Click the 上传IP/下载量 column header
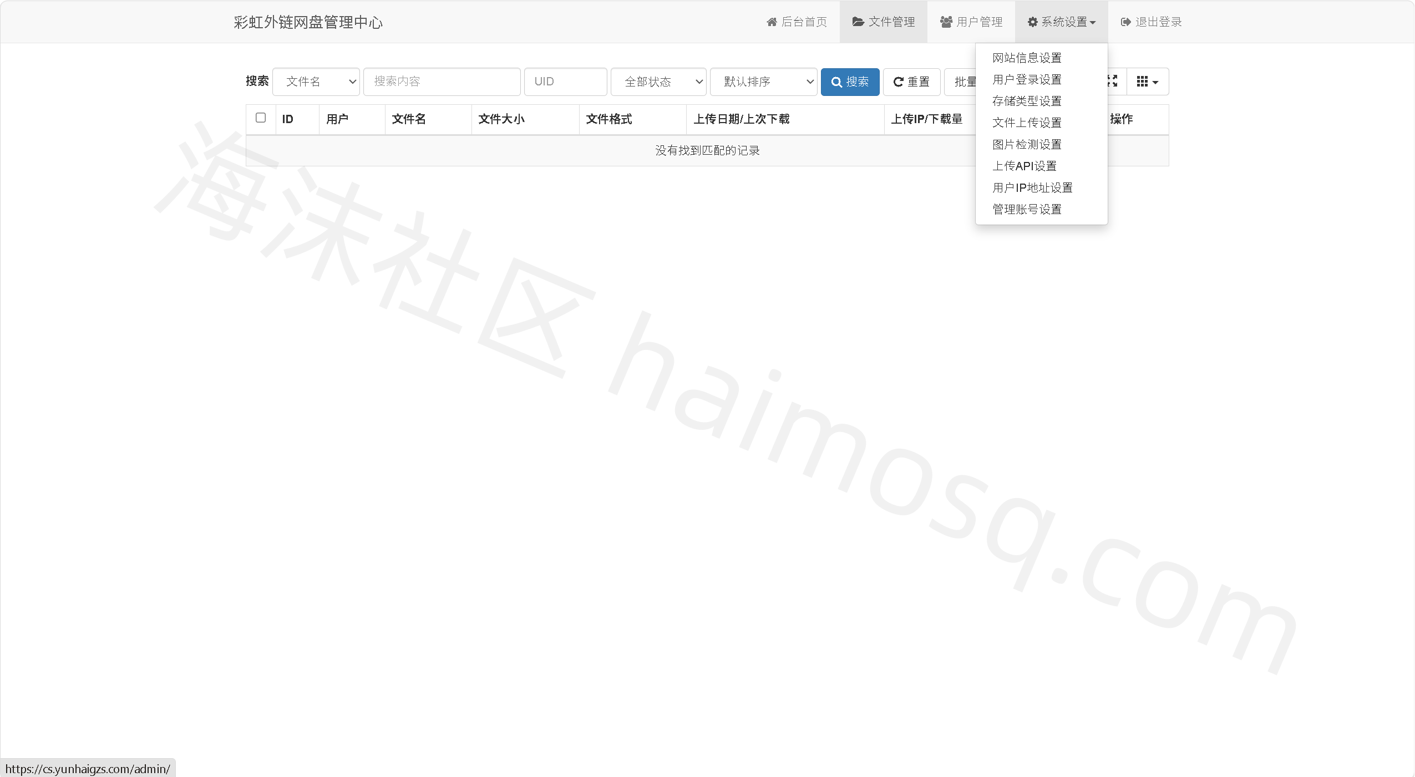Viewport: 1415px width, 777px height. coord(930,119)
